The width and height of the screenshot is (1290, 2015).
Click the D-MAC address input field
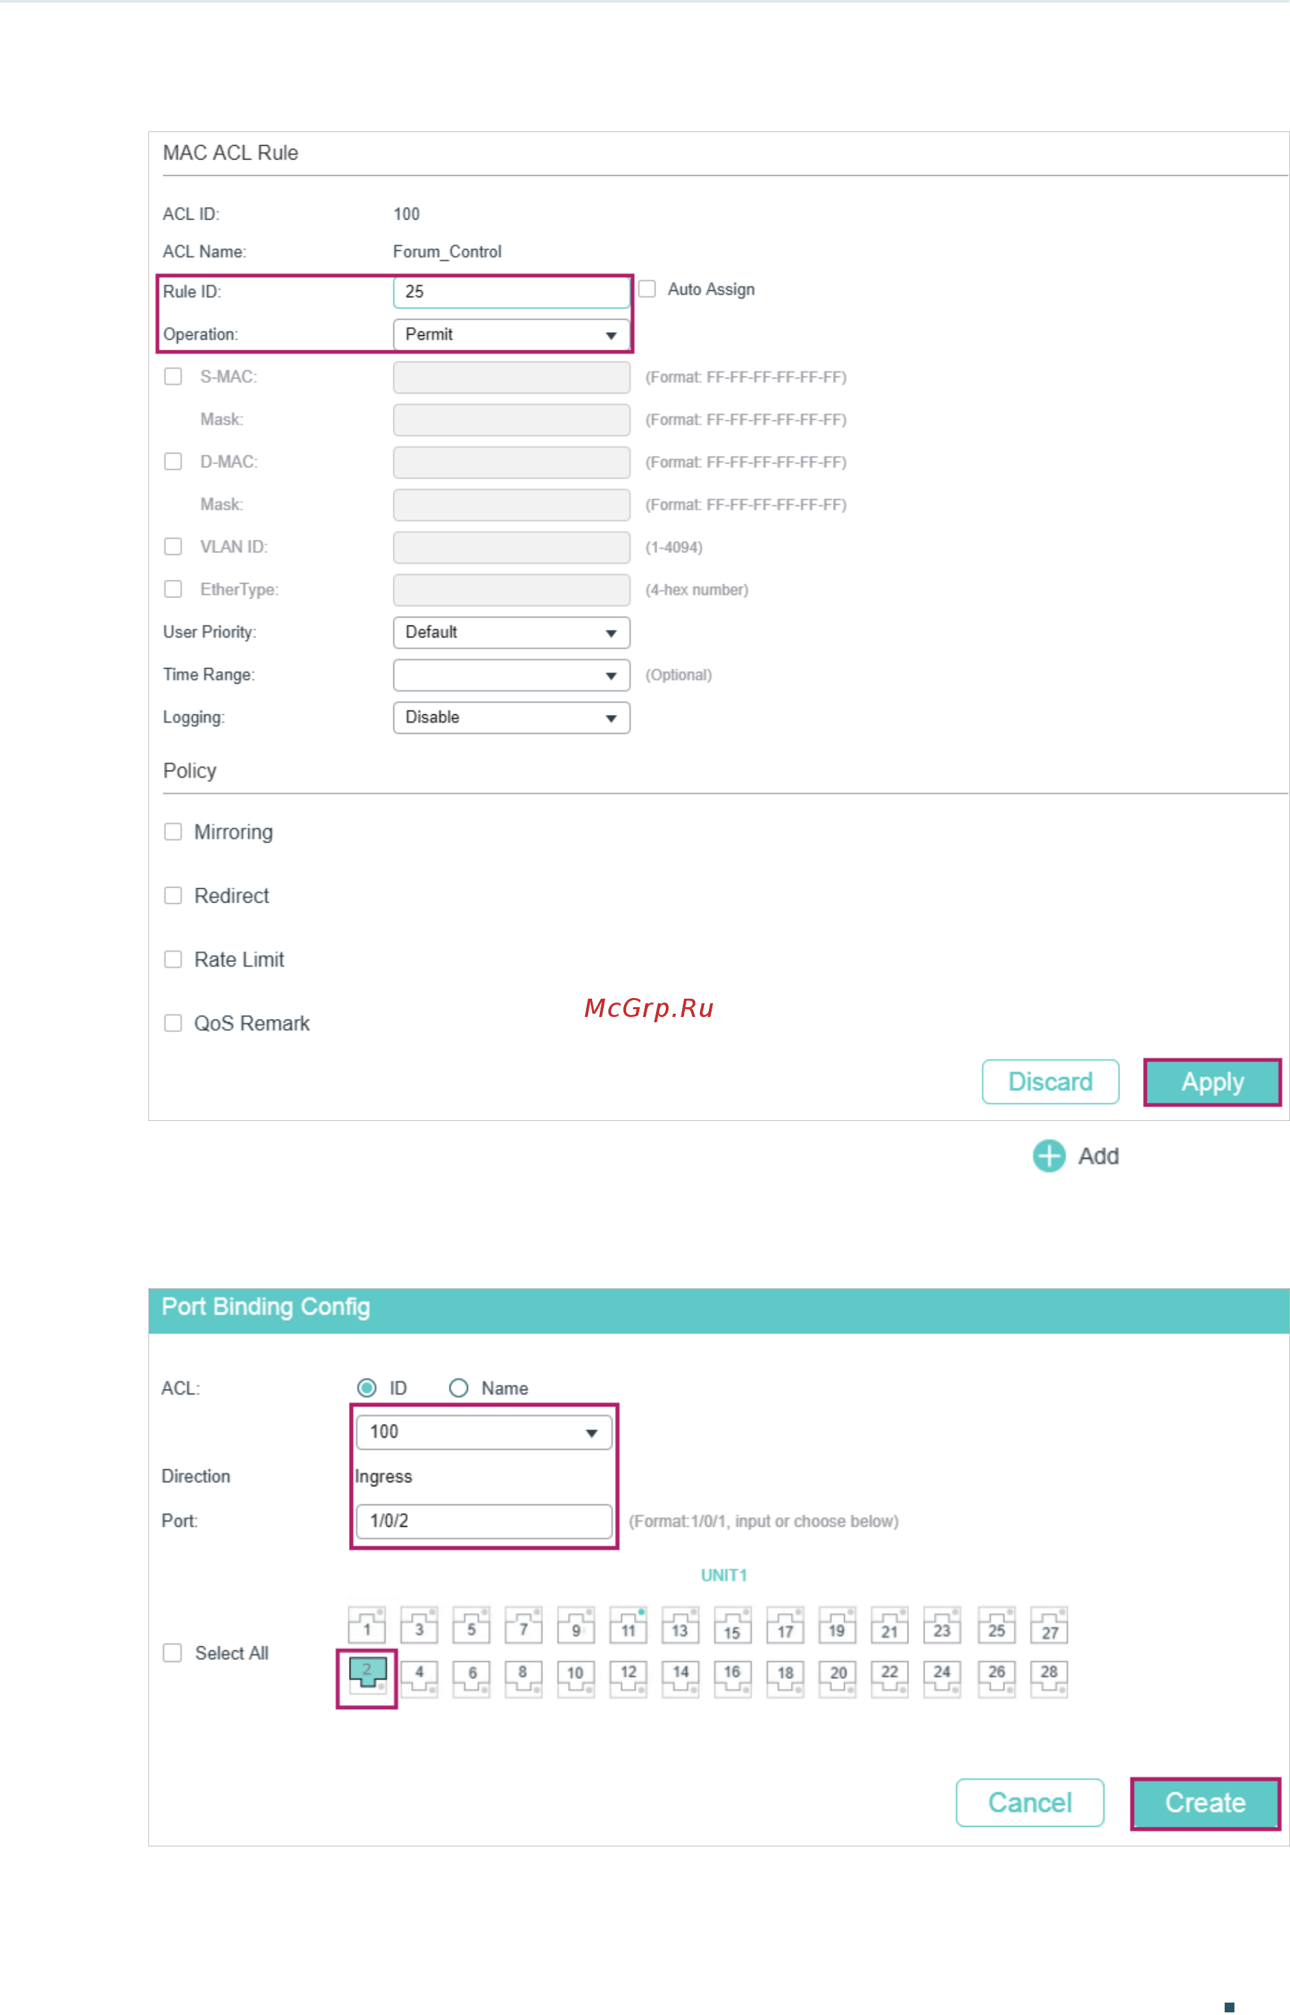click(x=512, y=463)
